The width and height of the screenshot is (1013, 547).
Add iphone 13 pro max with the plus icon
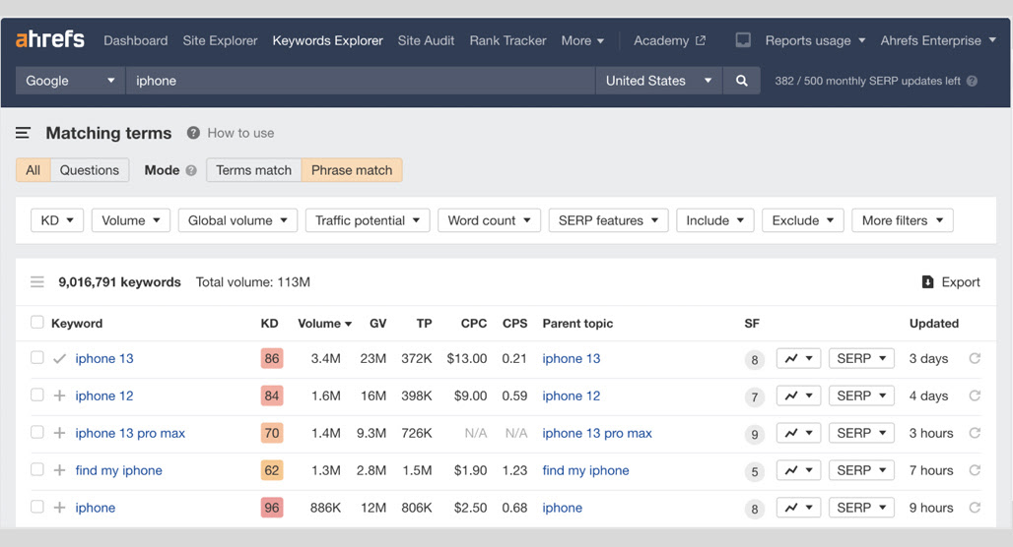click(59, 433)
